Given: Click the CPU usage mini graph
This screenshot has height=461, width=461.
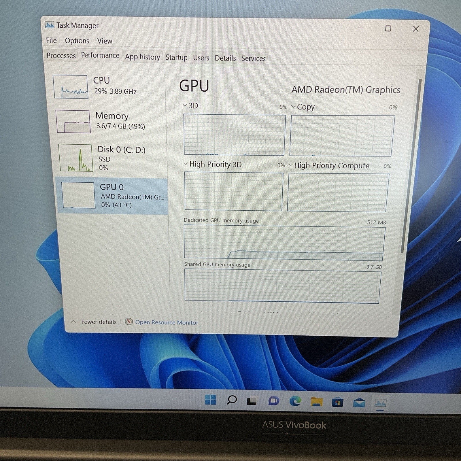Looking at the screenshot, I should point(71,87).
